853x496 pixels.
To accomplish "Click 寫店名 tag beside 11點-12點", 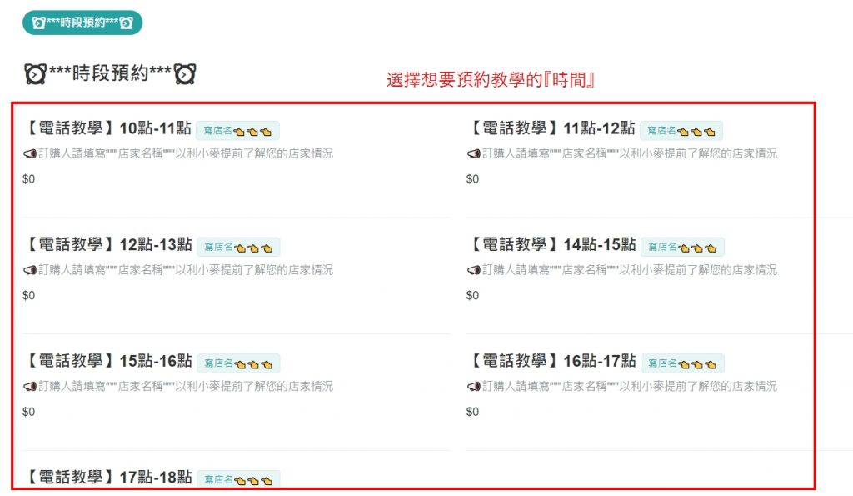I will coord(681,131).
